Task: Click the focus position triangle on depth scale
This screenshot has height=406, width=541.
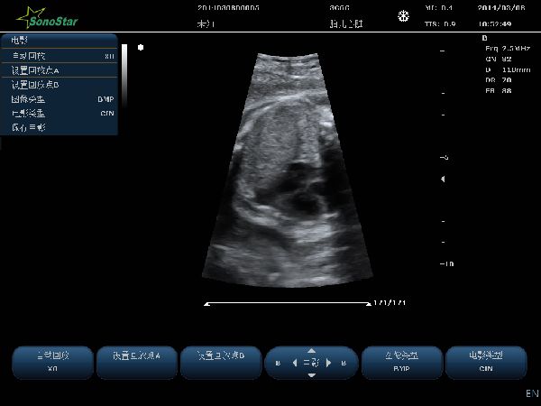Action: click(442, 180)
